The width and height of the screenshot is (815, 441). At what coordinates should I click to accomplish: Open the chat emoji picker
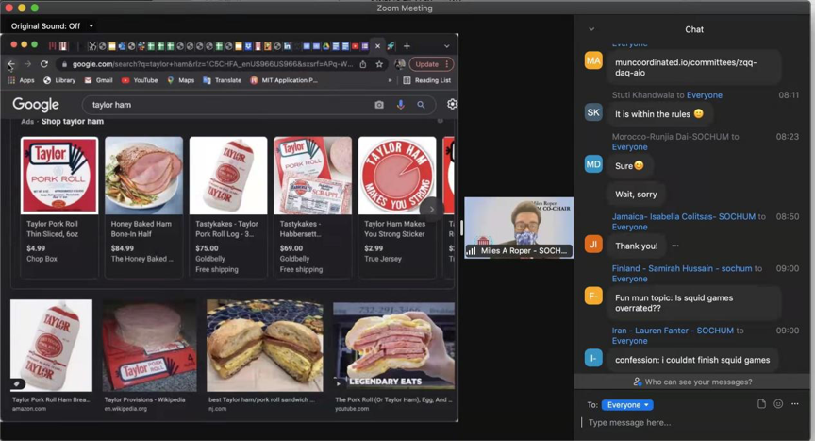tap(778, 403)
